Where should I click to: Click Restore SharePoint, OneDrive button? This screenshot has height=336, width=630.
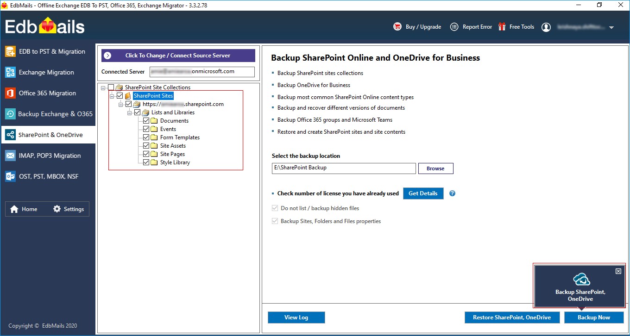[x=512, y=317]
